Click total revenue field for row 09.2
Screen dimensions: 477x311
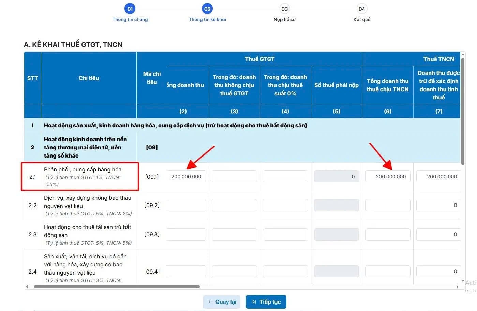pos(186,205)
